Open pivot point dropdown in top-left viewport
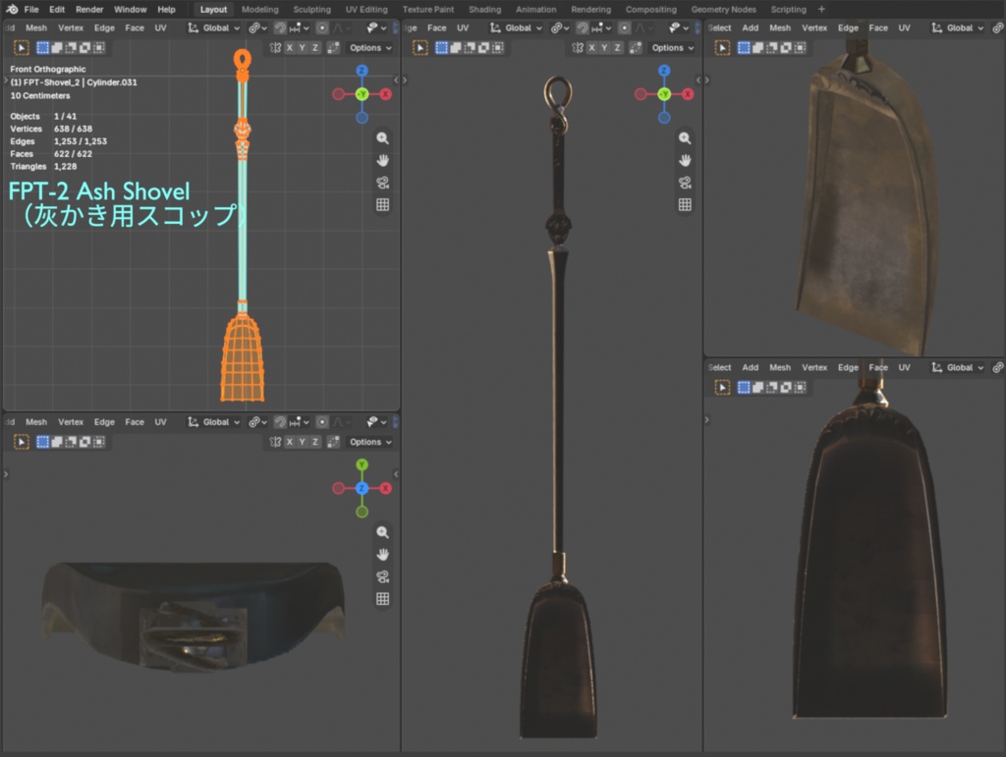The image size is (1006, 757). [257, 28]
